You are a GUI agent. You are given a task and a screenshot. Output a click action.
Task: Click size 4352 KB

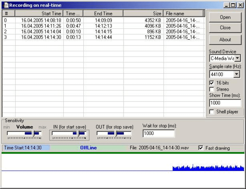[x=153, y=20]
